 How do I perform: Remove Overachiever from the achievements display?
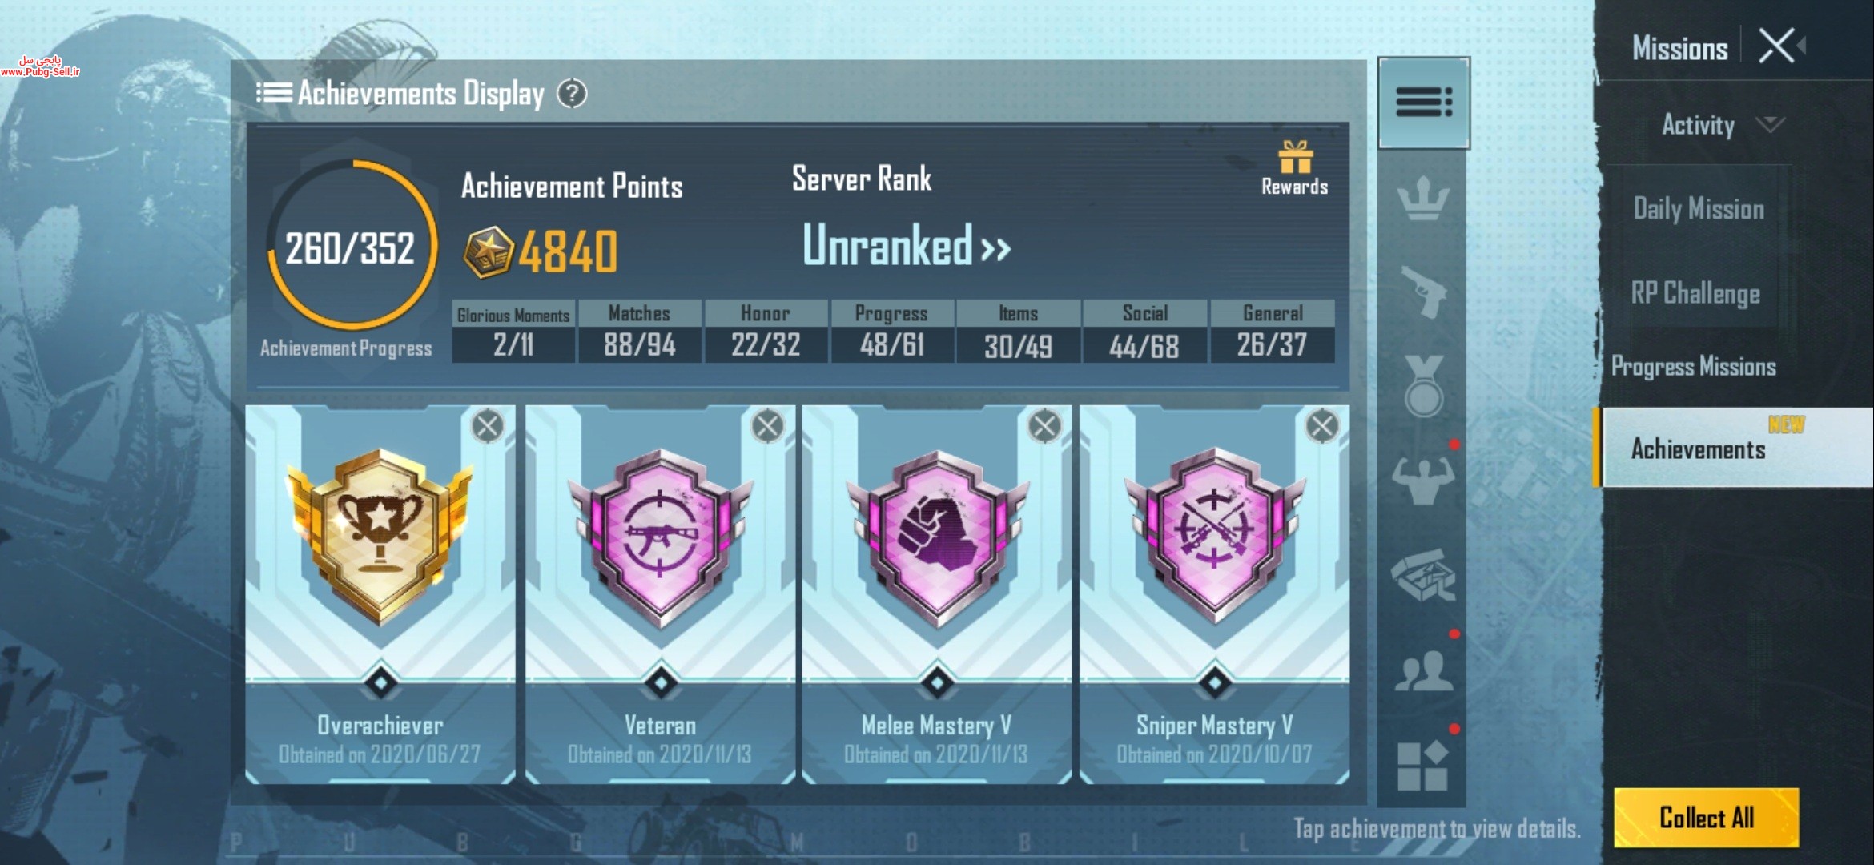488,426
